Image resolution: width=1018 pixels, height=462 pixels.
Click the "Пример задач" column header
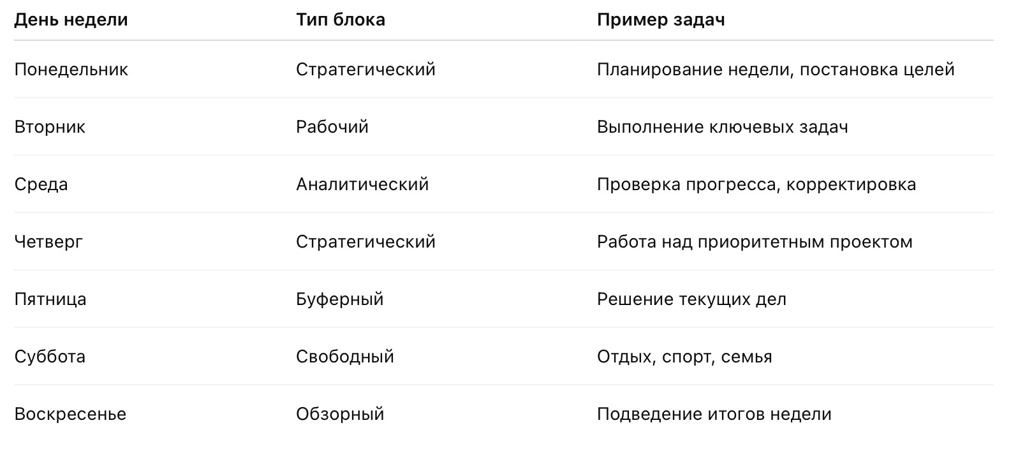(661, 20)
